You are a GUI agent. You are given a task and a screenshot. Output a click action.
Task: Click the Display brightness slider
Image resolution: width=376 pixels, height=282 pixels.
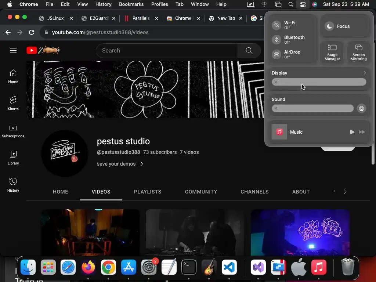coord(319,82)
